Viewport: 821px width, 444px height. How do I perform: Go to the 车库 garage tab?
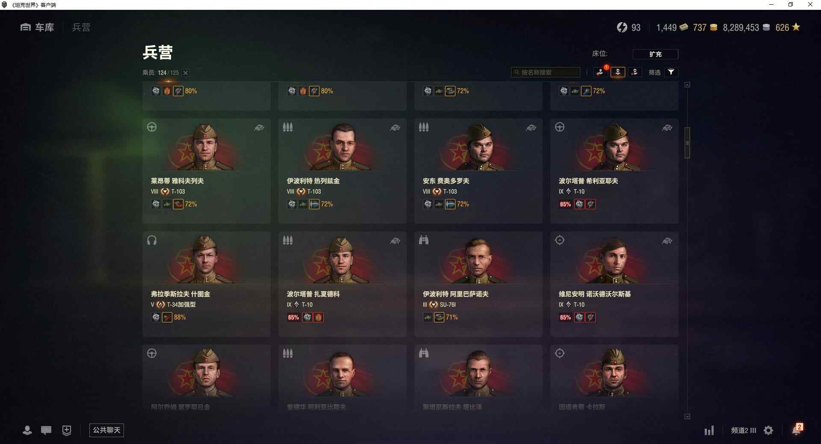click(38, 27)
